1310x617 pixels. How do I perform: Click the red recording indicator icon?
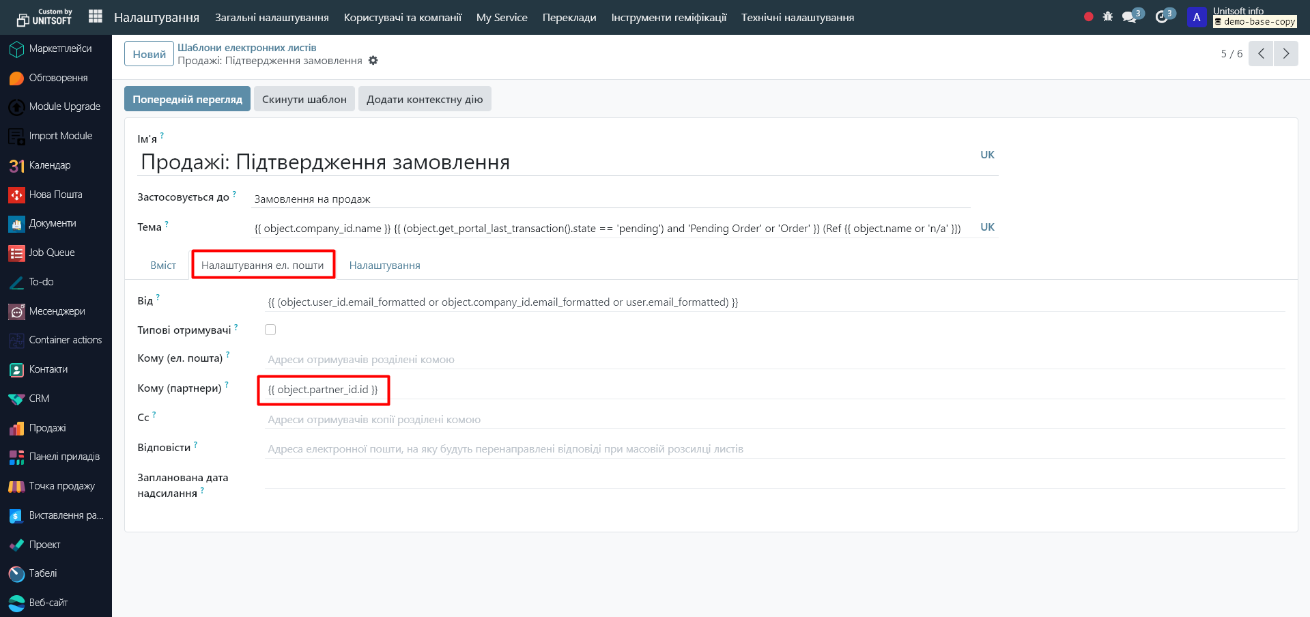(x=1088, y=16)
